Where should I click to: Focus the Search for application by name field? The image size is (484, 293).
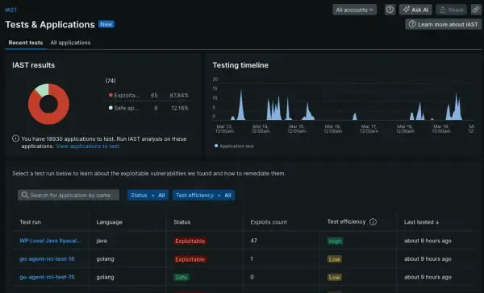pos(69,195)
